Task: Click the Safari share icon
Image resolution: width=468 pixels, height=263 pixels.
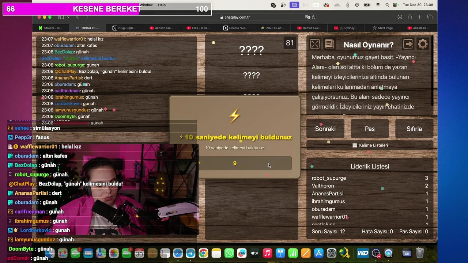Action: click(410, 17)
